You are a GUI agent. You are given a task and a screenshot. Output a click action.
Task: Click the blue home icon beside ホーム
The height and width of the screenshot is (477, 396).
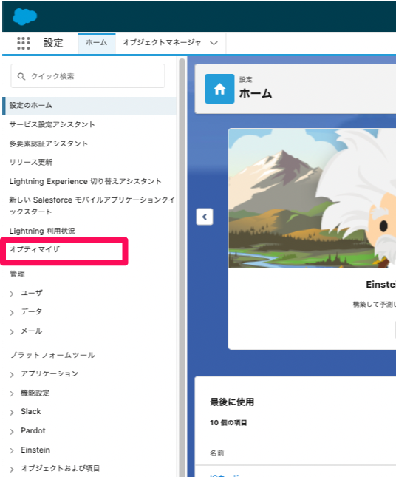[x=219, y=89]
